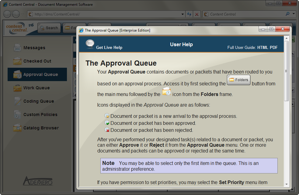The height and width of the screenshot is (195, 299).
Task: Click the help window vertical scrollbar thumb
Action: coord(287,71)
